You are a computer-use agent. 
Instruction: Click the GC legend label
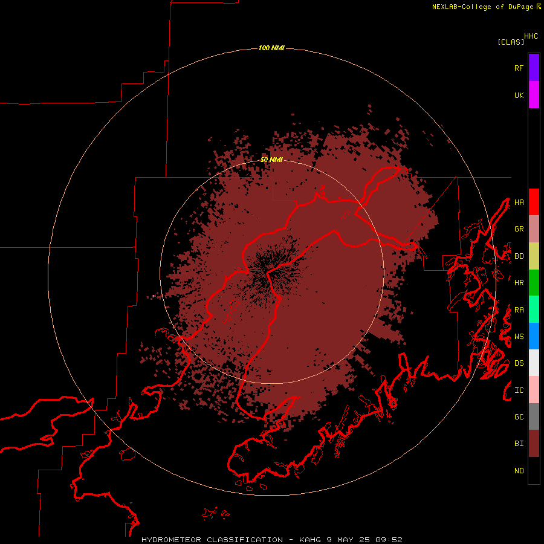click(519, 417)
